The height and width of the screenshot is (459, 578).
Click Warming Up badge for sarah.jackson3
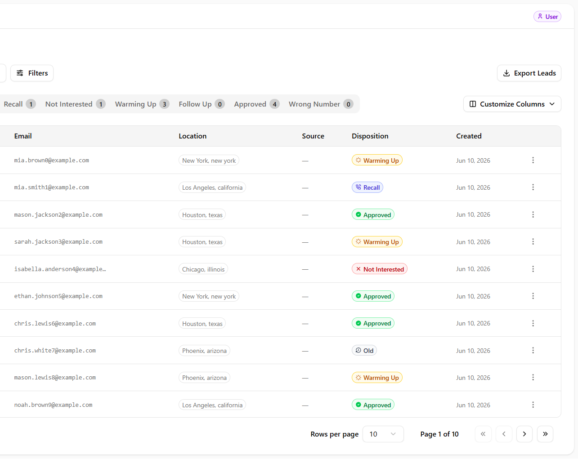pyautogui.click(x=377, y=242)
